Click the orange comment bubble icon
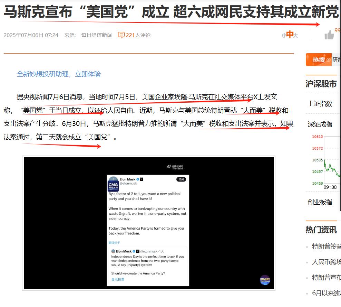341x307 pixels. coord(121,35)
